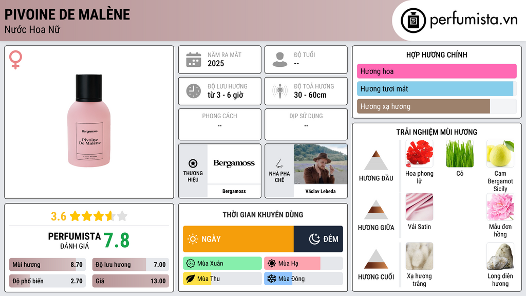Viewport: 526px width, 296px height.
Task: Click the perfumista.vn site name
Action: (474, 20)
